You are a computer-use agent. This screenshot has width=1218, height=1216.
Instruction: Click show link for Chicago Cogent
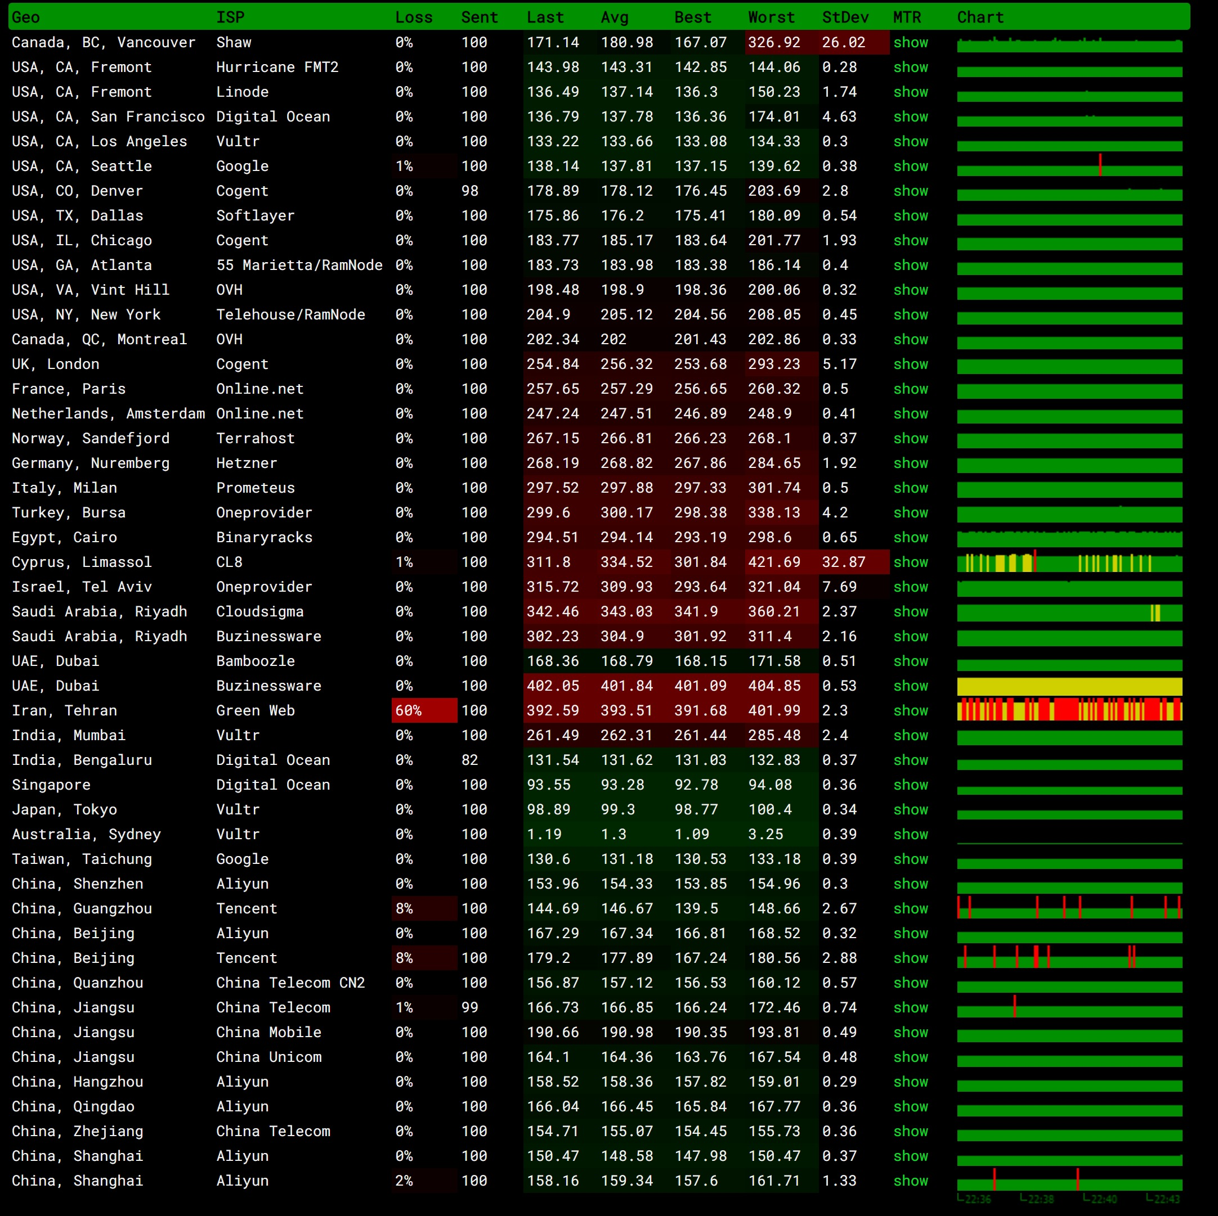pyautogui.click(x=910, y=240)
